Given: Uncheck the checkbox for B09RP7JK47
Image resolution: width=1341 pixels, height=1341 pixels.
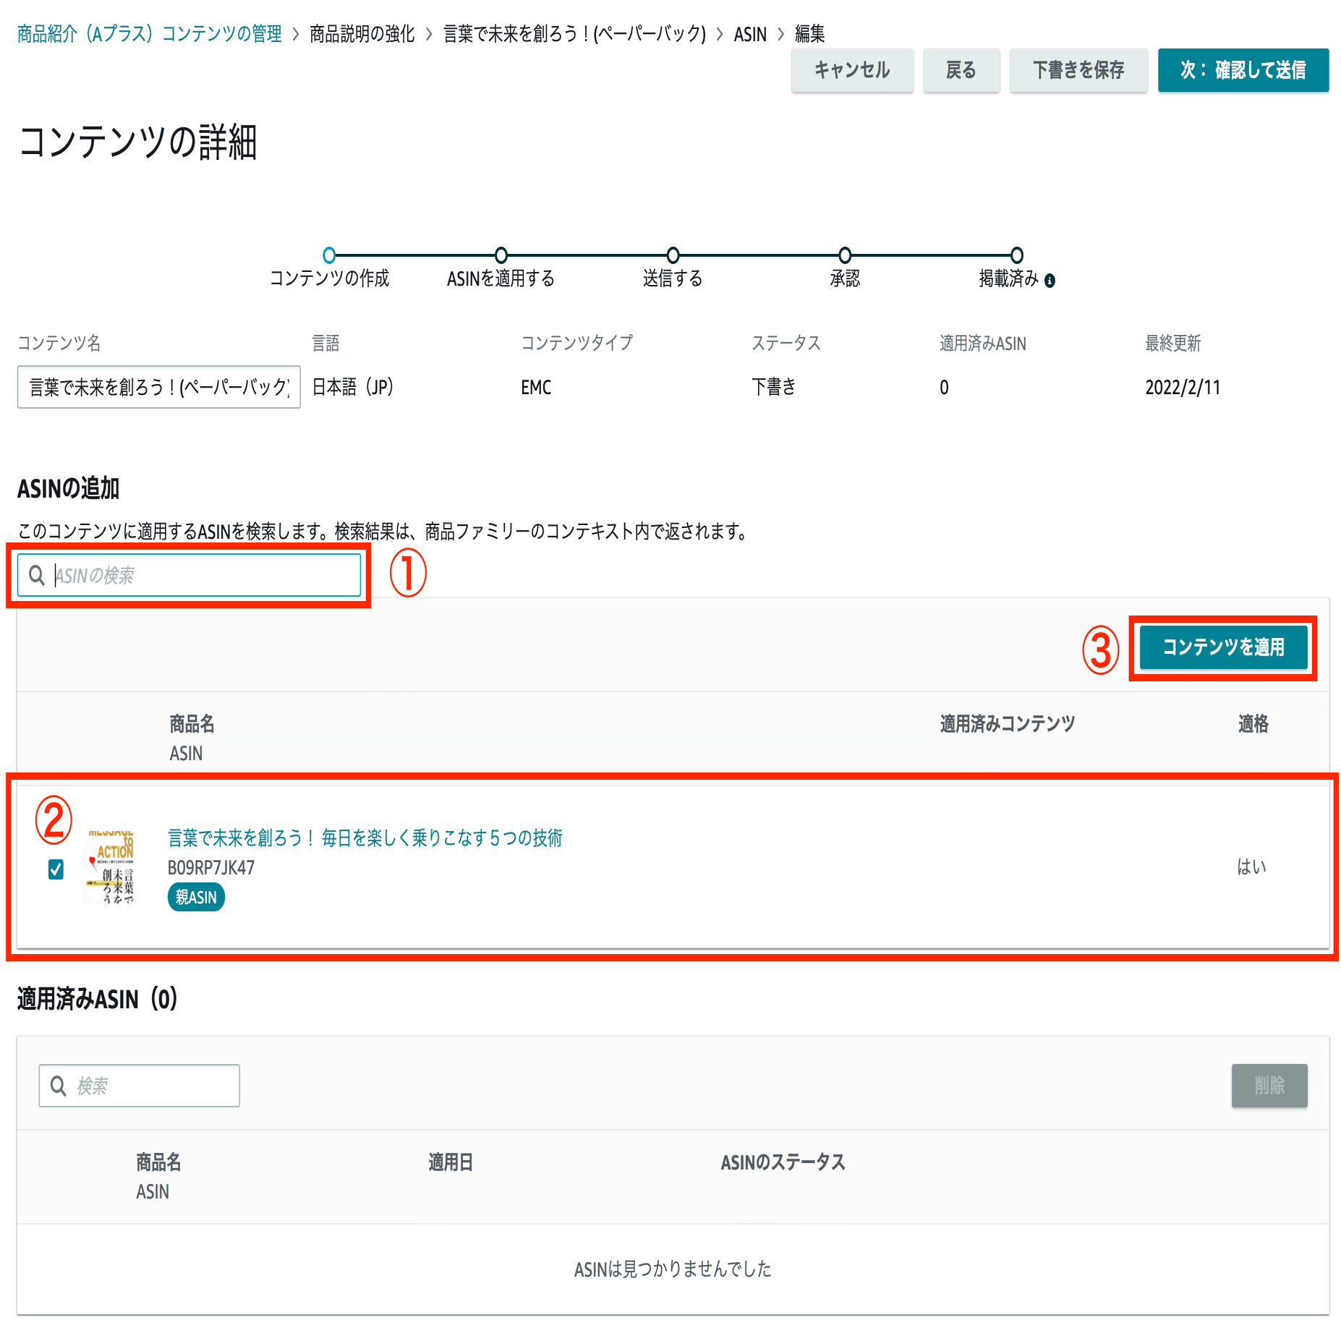Looking at the screenshot, I should coord(55,871).
